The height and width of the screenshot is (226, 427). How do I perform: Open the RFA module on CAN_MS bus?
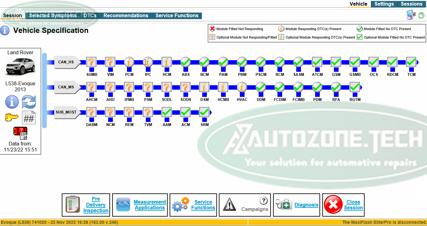point(336,87)
